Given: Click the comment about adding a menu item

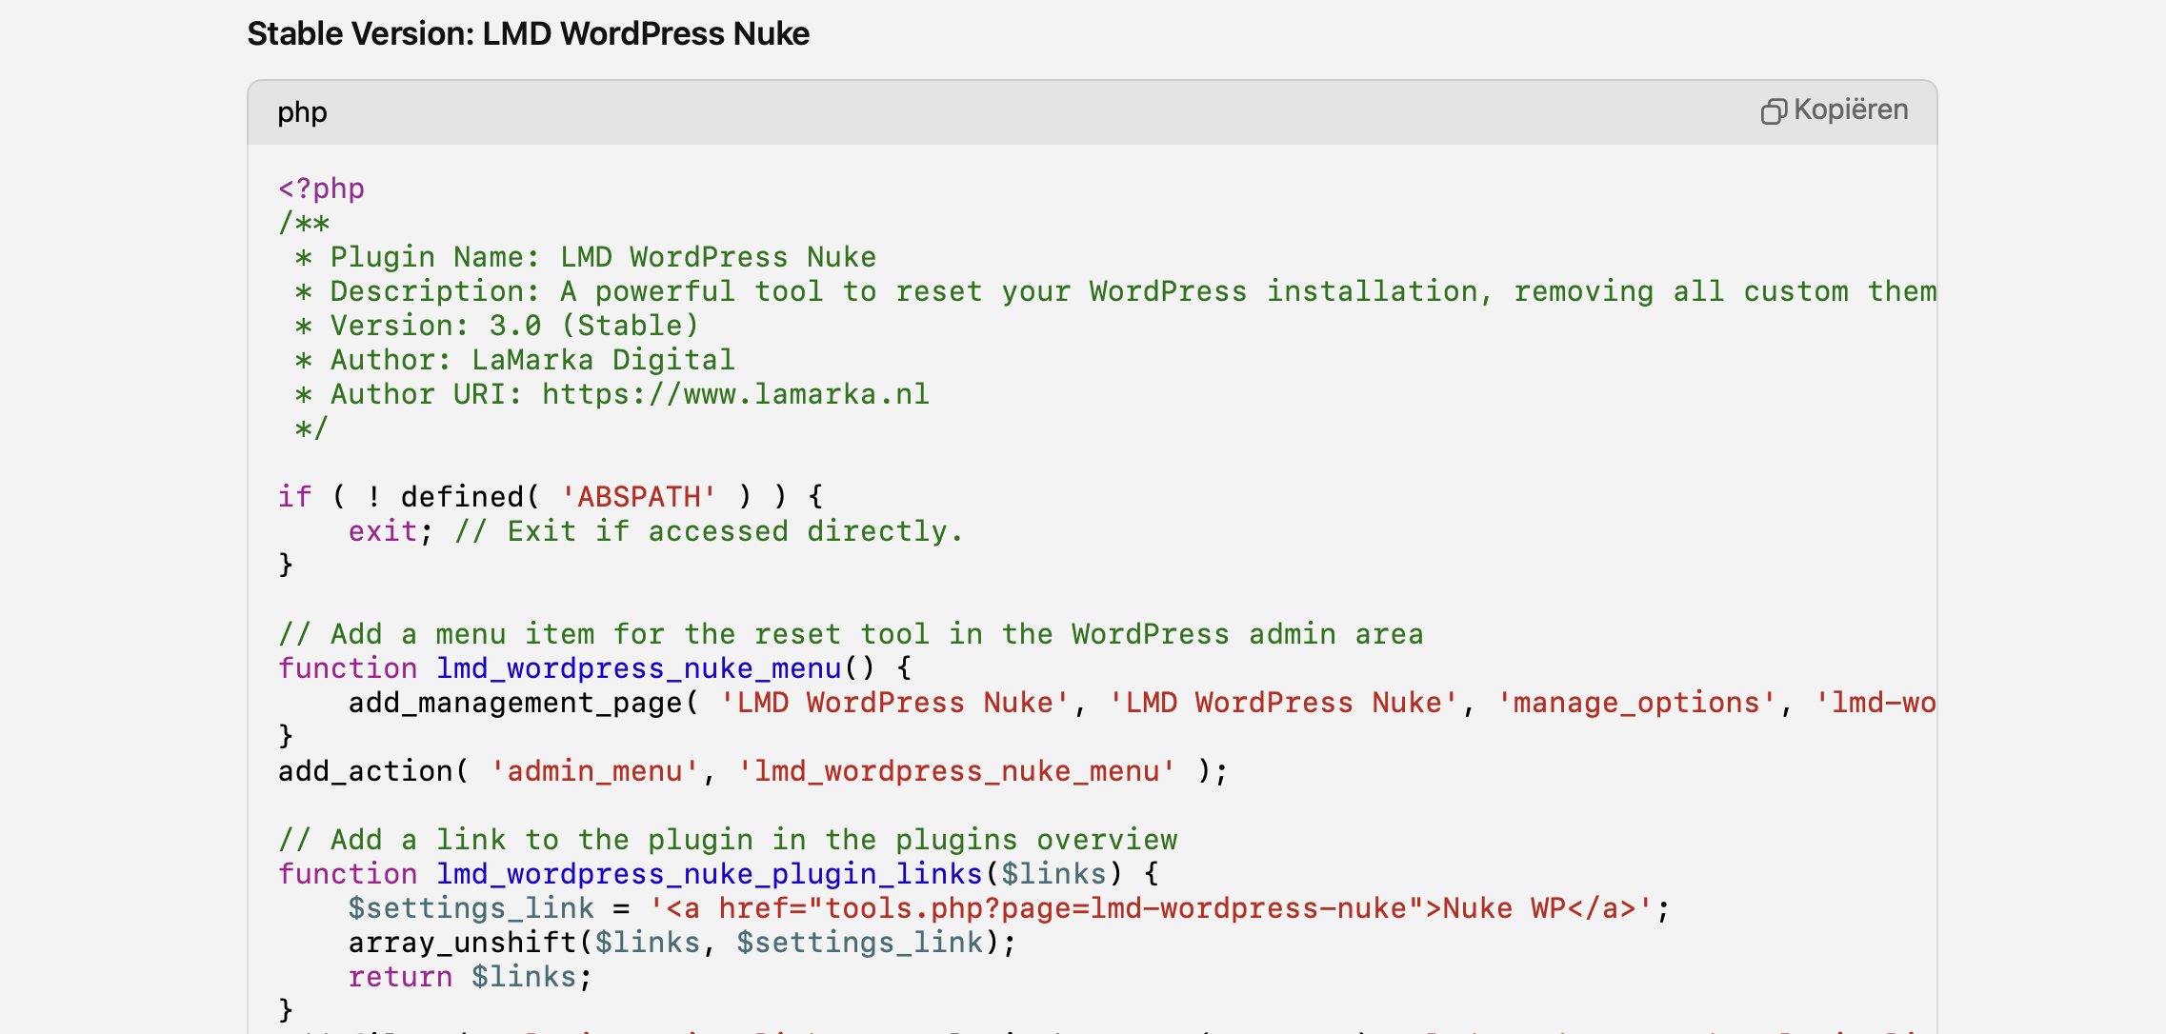Looking at the screenshot, I should coord(851,634).
